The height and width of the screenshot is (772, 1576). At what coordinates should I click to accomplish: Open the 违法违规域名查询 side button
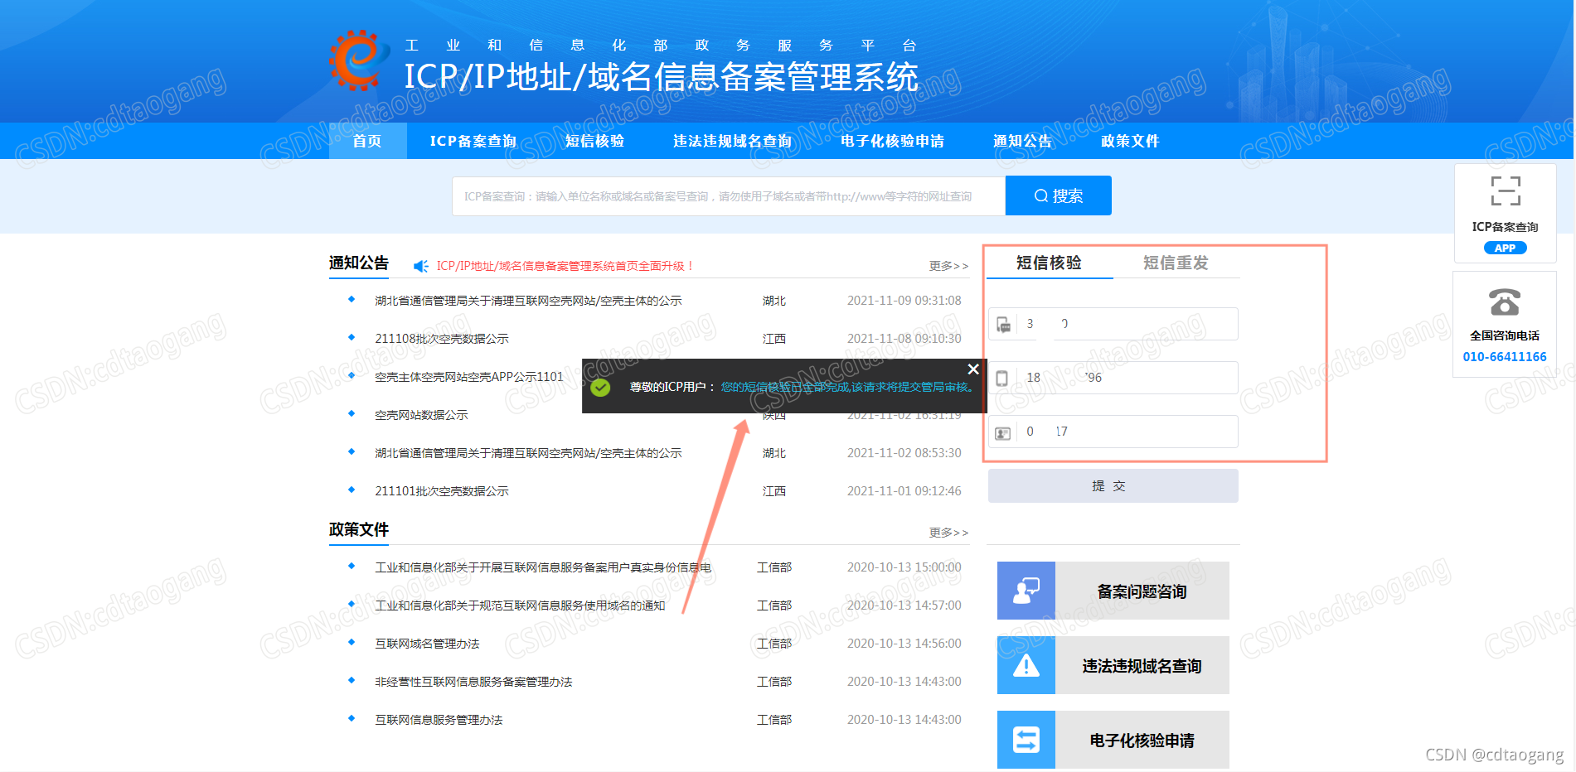(x=1113, y=665)
